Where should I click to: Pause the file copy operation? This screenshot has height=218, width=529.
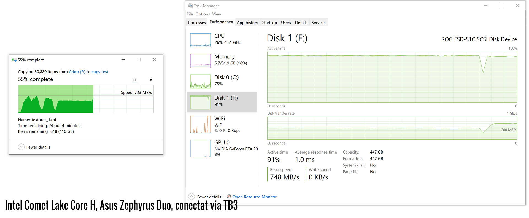tap(135, 80)
